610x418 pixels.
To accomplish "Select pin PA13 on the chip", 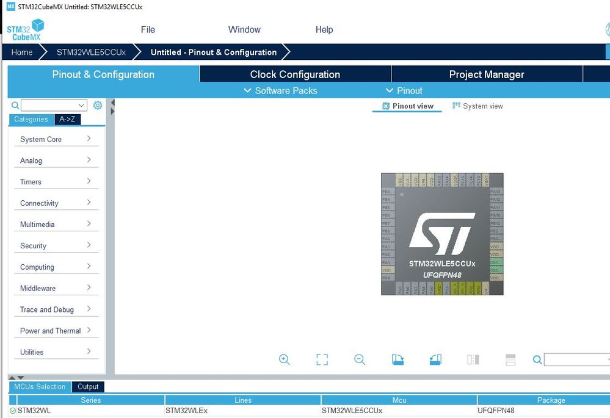I will click(x=496, y=192).
